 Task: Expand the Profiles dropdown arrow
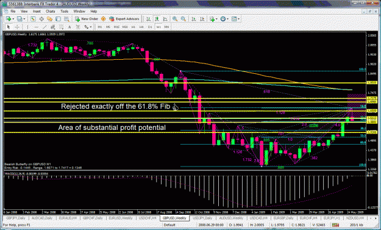[x=24, y=19]
